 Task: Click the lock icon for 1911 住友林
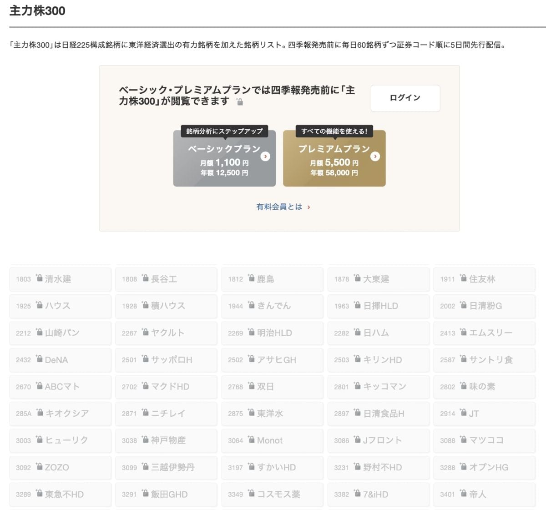pos(463,278)
